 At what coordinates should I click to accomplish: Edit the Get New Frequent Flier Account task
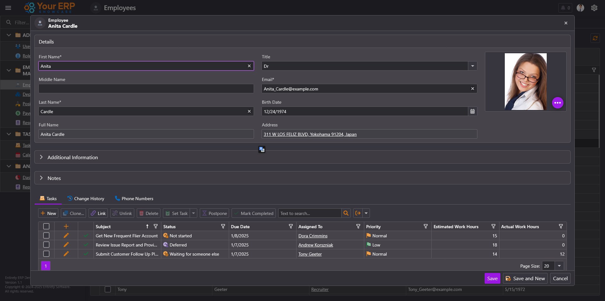[x=66, y=236]
